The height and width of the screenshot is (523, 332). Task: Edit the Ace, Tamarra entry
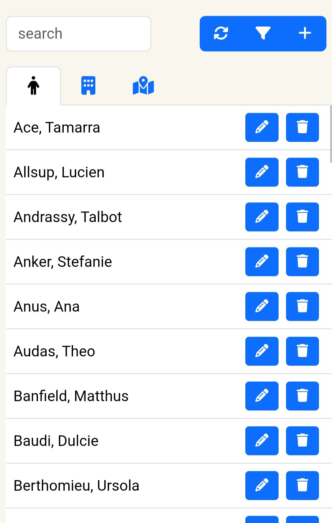(x=262, y=127)
